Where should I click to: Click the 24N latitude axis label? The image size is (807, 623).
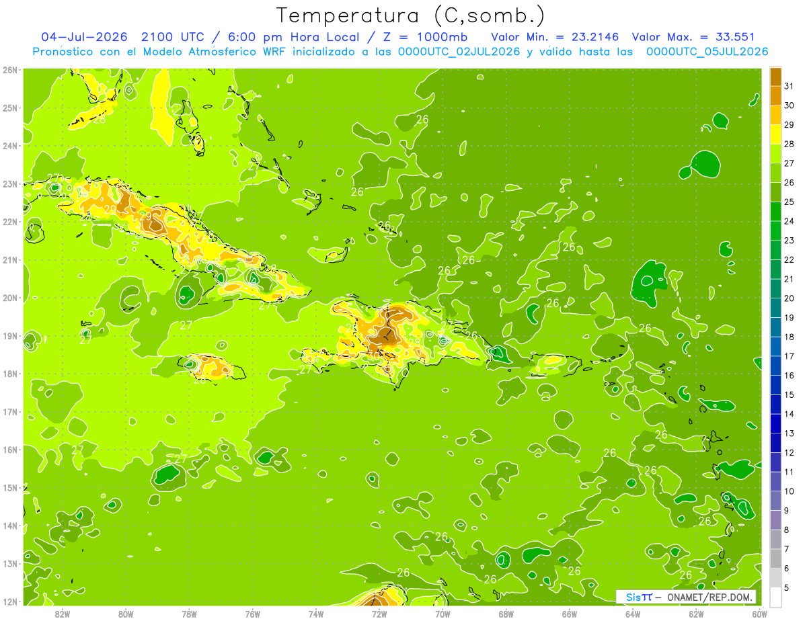[11, 146]
